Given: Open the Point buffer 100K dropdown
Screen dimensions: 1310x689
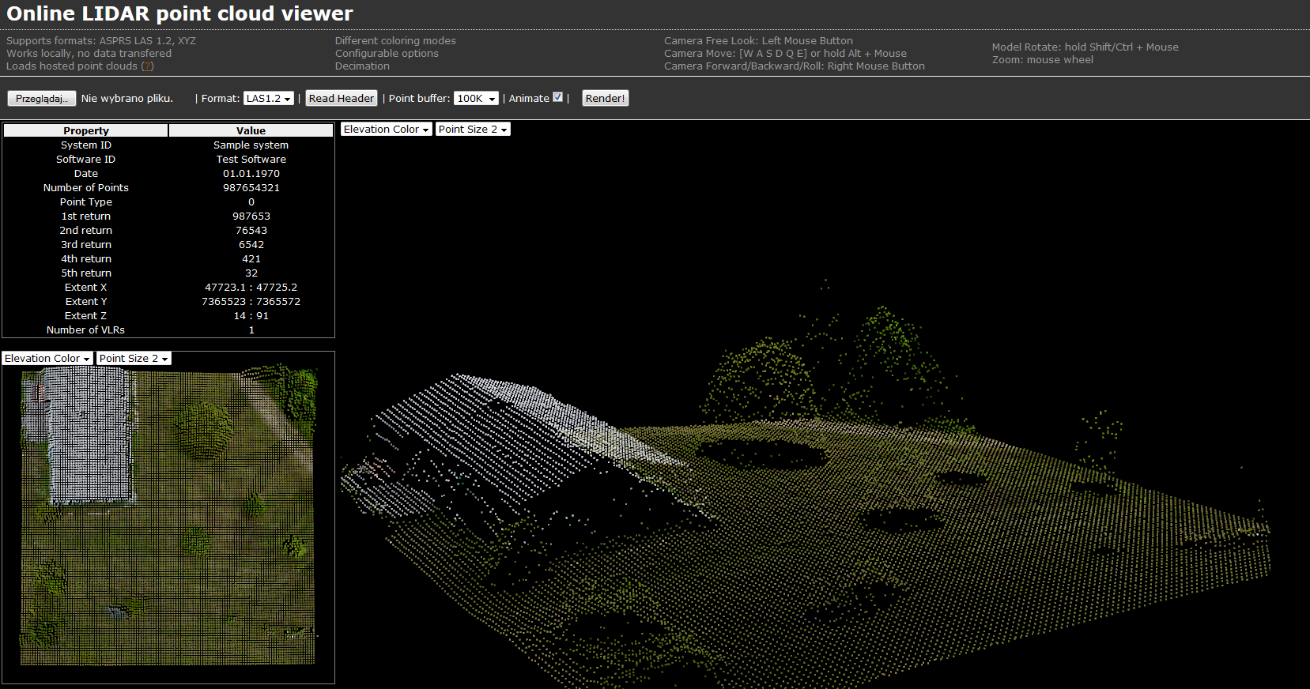Looking at the screenshot, I should [x=476, y=99].
